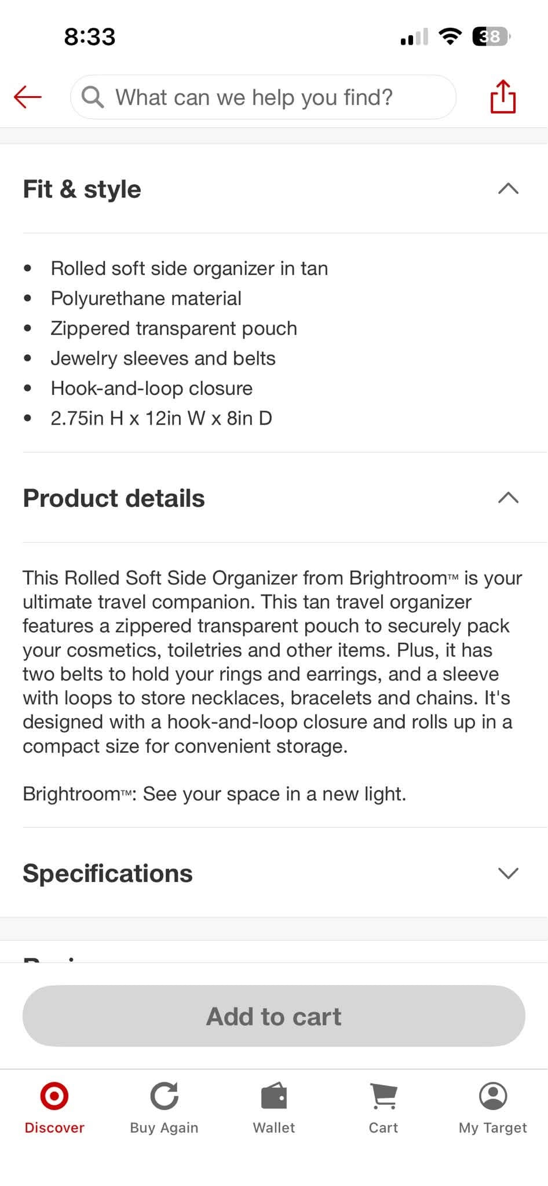Tap the battery indicator in status bar

pos(491,36)
